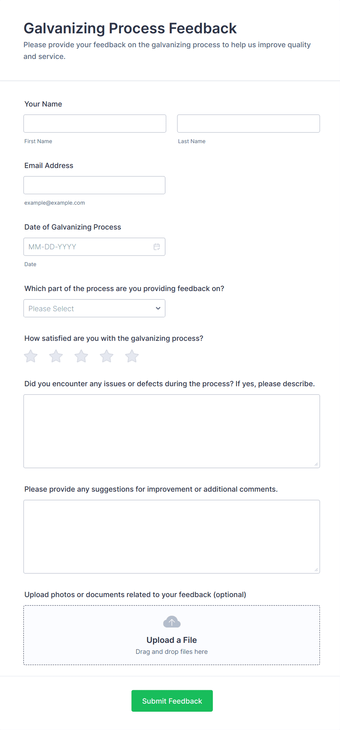
Task: Rate two stars for satisfaction
Action: [x=56, y=356]
